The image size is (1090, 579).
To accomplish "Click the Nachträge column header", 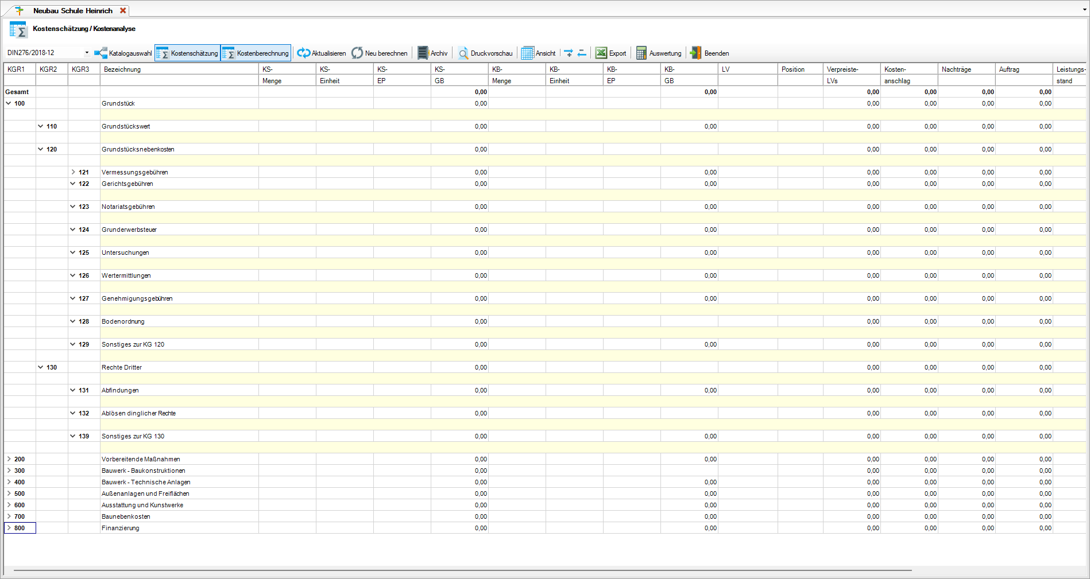I will (967, 69).
